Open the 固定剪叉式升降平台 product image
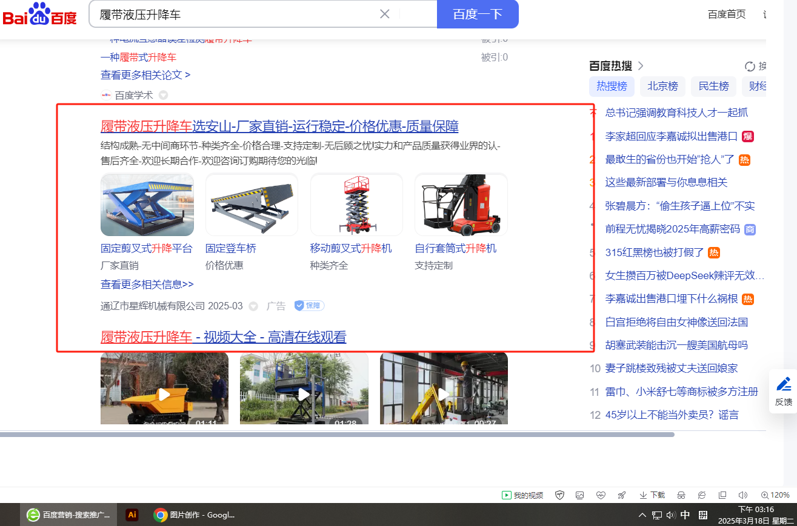797x526 pixels. pyautogui.click(x=147, y=205)
